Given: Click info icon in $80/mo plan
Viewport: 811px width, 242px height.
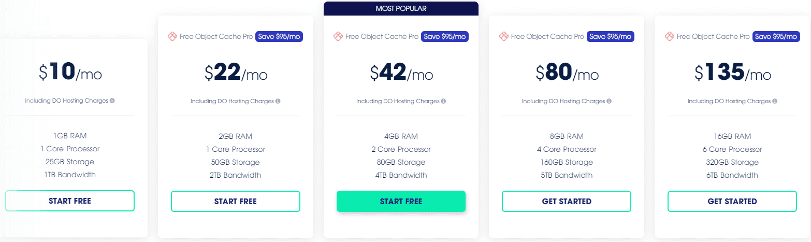Looking at the screenshot, I should coord(609,101).
